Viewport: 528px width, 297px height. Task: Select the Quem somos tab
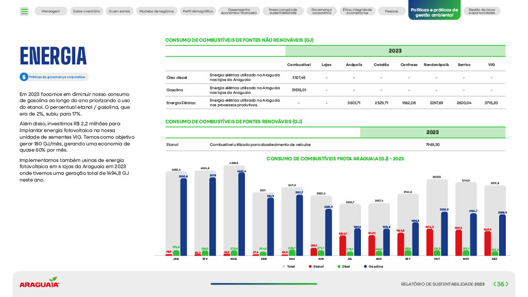119,11
